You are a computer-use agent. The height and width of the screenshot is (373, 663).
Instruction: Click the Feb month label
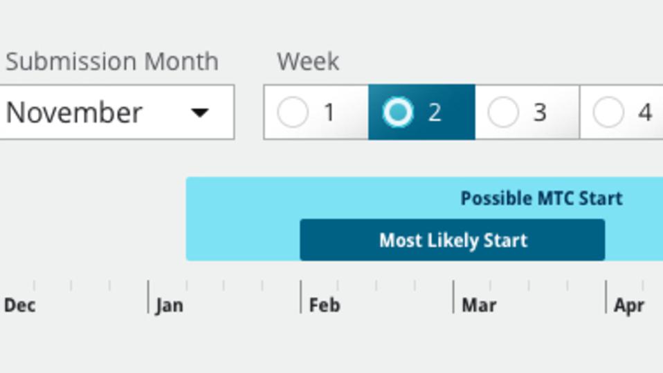pos(324,305)
